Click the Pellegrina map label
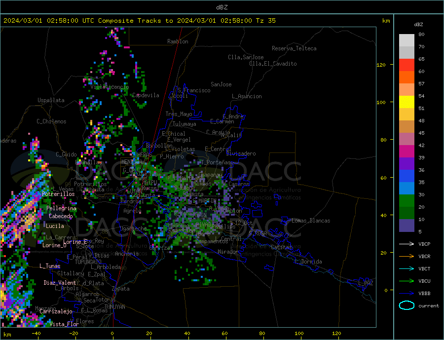The image size is (444, 340). click(x=62, y=208)
